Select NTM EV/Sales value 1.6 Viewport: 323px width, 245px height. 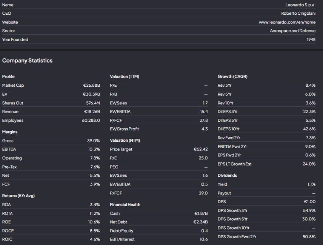click(205, 176)
